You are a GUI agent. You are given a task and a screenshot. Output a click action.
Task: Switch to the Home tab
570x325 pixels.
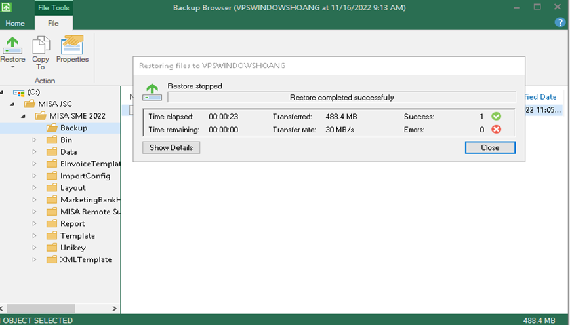15,23
